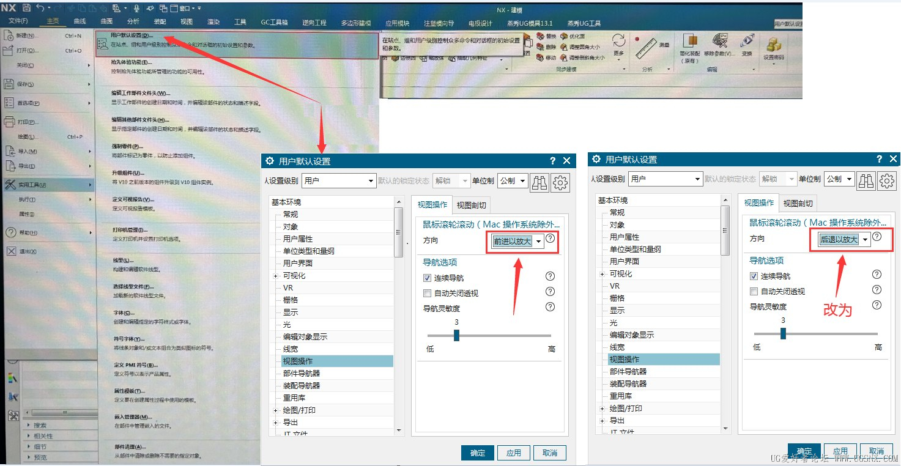Click the microphone icon in NX quick access toolbar
The width and height of the screenshot is (901, 466).
(136, 8)
